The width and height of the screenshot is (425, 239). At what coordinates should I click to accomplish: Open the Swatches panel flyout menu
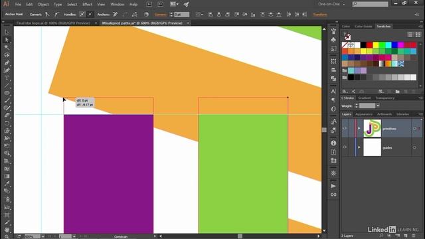click(420, 27)
